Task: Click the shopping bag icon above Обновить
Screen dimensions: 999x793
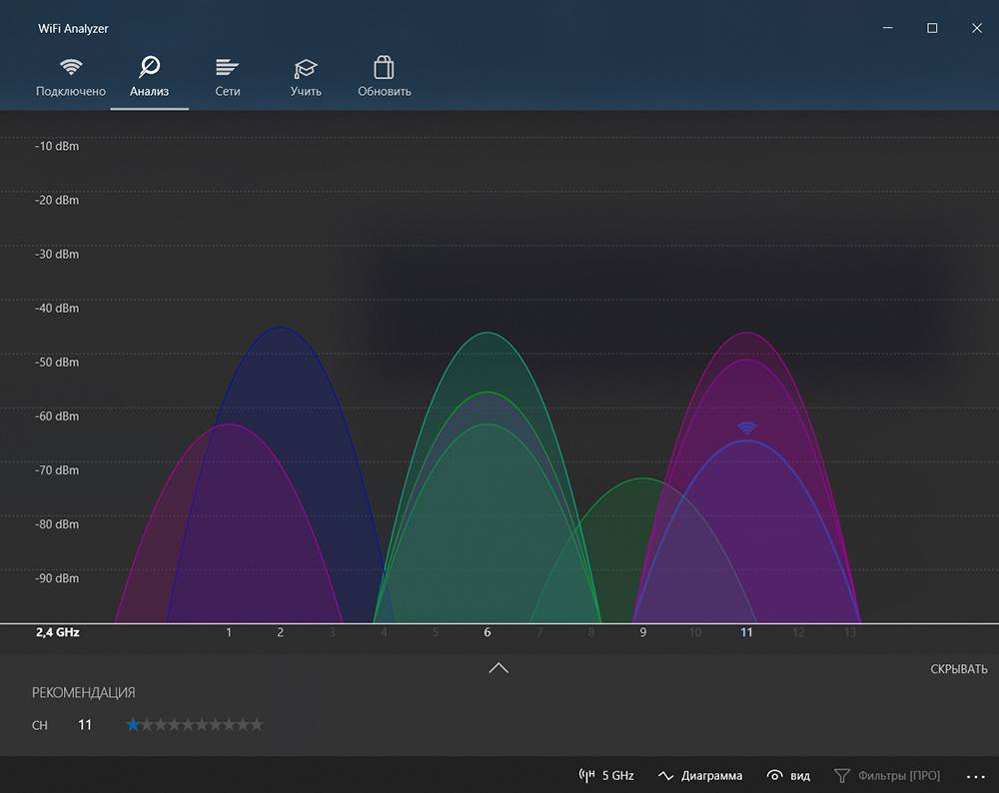Action: [384, 66]
